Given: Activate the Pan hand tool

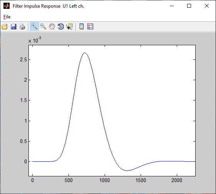Looking at the screenshot, I should coord(52,26).
